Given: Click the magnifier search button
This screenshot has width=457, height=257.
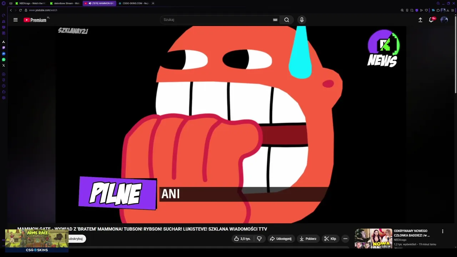Looking at the screenshot, I should pos(287,20).
